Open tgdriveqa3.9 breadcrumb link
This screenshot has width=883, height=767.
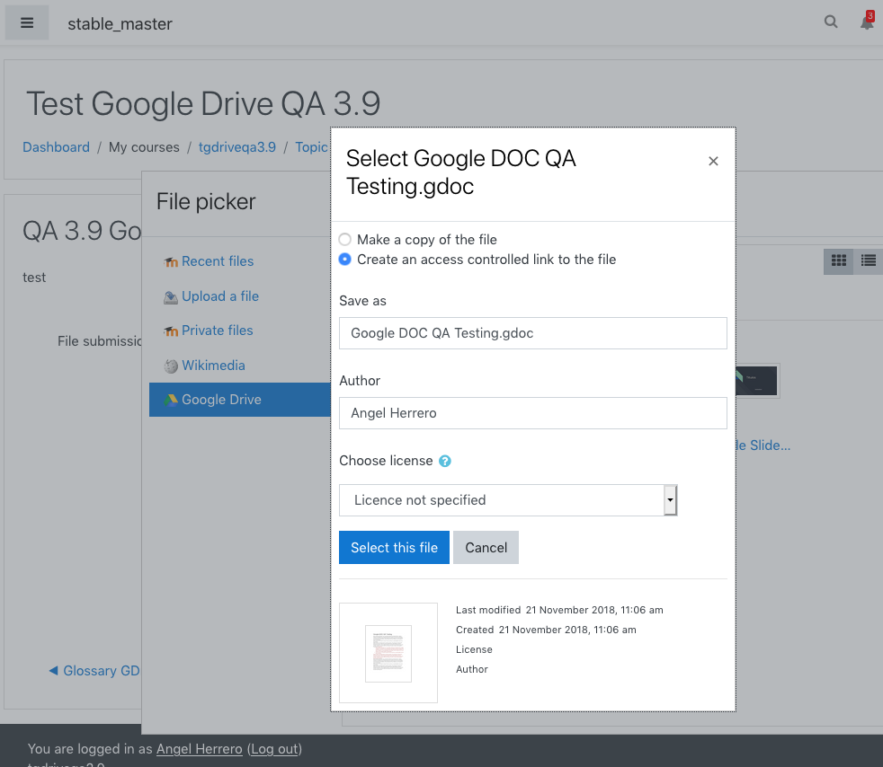point(237,147)
